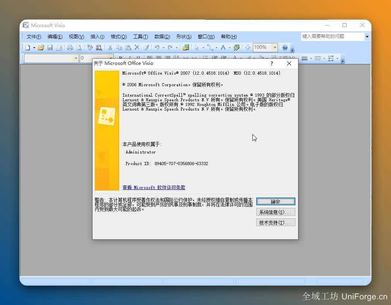Click the Research binoculars icon
Viewport: 391px width, 305px height.
point(99,47)
